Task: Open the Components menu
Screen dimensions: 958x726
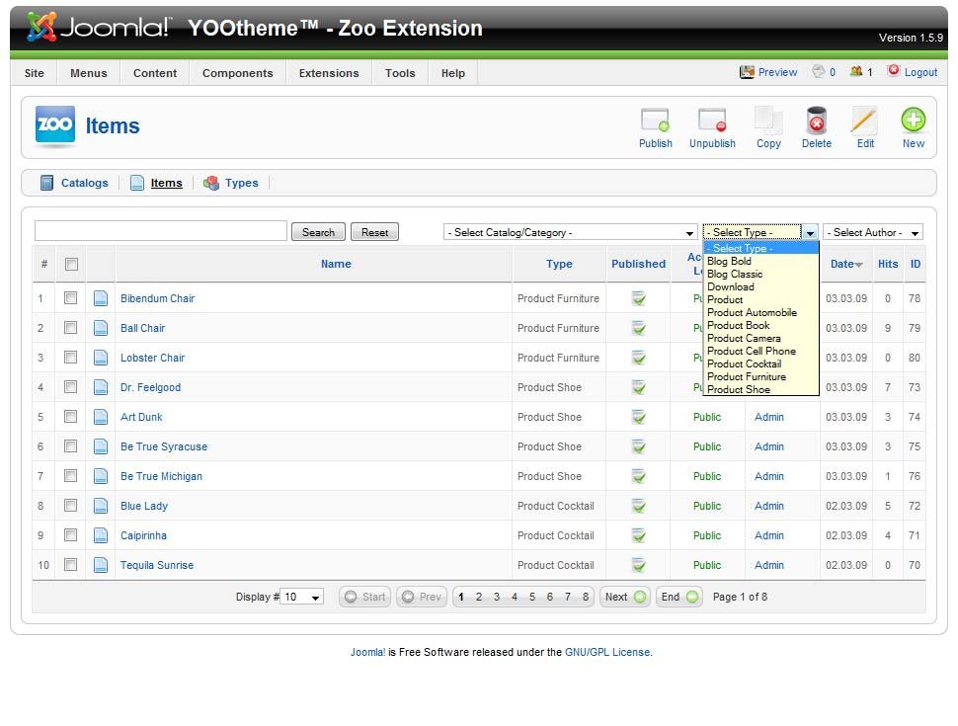Action: click(x=238, y=73)
